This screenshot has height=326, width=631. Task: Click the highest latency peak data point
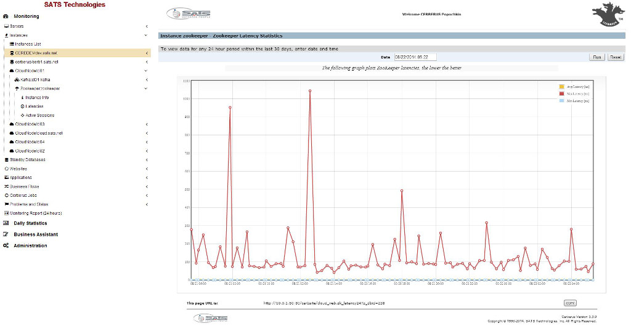pos(310,91)
